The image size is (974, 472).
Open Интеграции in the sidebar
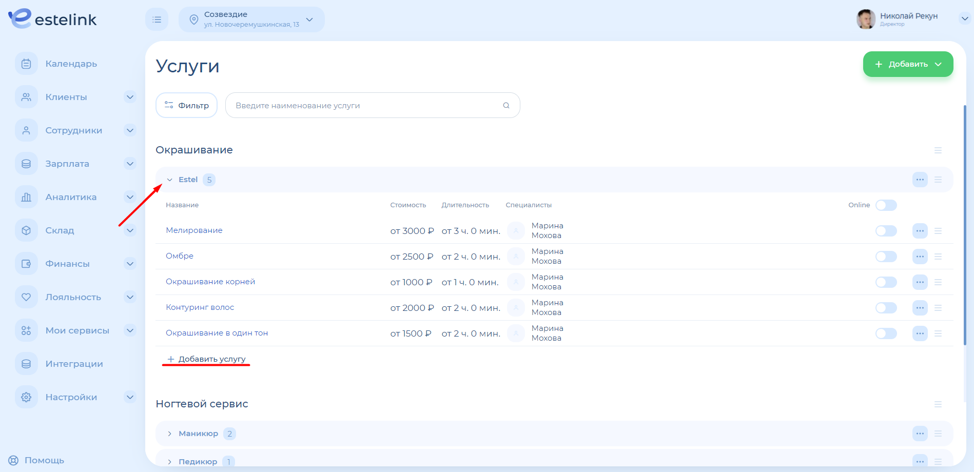coord(74,364)
